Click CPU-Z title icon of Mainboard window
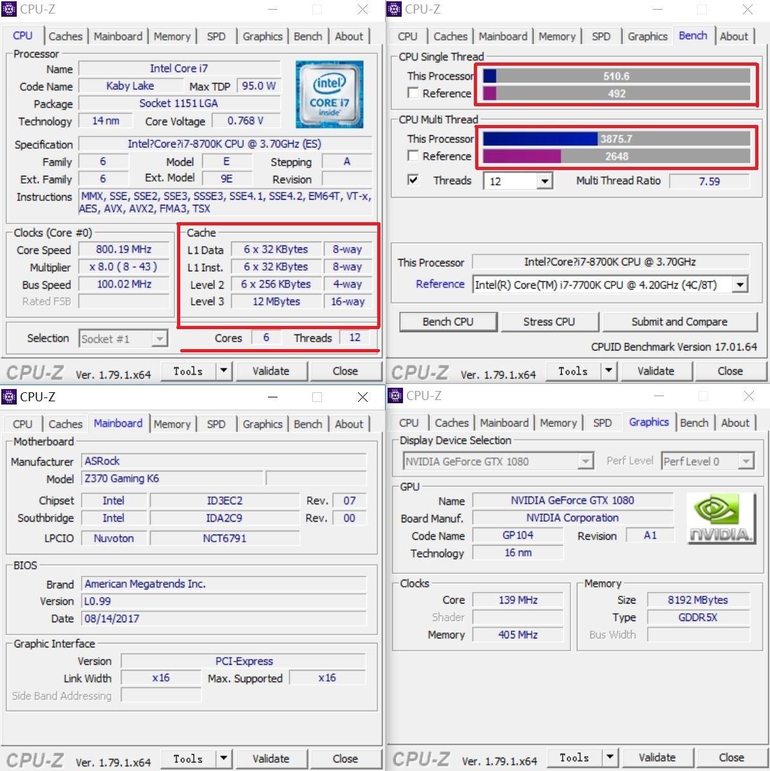Viewport: 770px width, 771px height. pyautogui.click(x=10, y=397)
